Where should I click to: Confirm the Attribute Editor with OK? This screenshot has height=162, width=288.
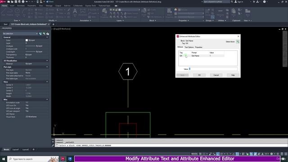199,75
